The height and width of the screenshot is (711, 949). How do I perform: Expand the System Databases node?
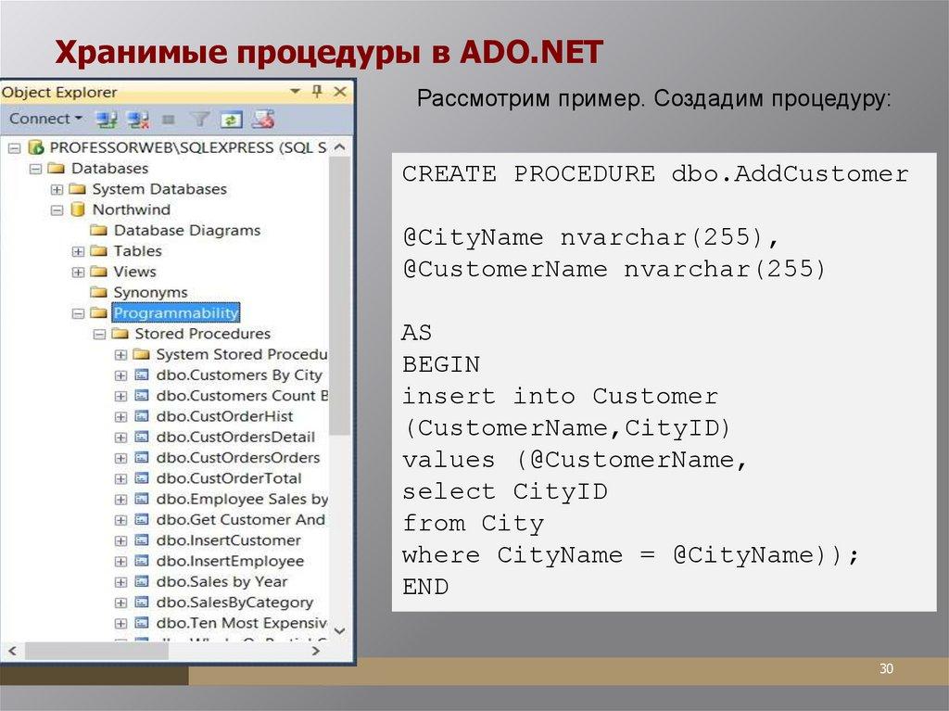pyautogui.click(x=57, y=189)
